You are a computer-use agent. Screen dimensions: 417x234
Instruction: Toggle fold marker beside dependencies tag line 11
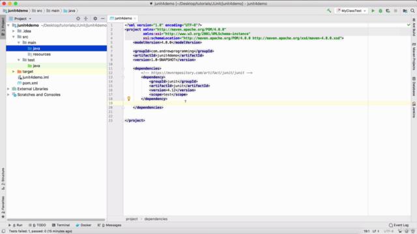(123, 69)
